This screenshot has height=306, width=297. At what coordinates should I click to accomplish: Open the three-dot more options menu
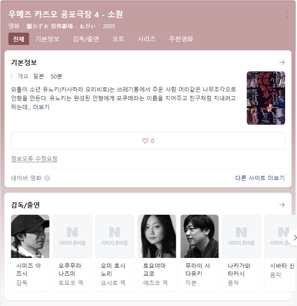287,14
